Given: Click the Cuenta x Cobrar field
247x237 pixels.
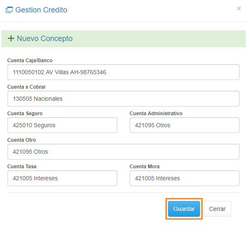Looking at the screenshot, I should point(123,99).
